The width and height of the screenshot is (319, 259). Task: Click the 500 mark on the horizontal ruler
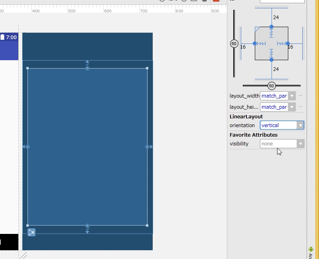[72, 11]
